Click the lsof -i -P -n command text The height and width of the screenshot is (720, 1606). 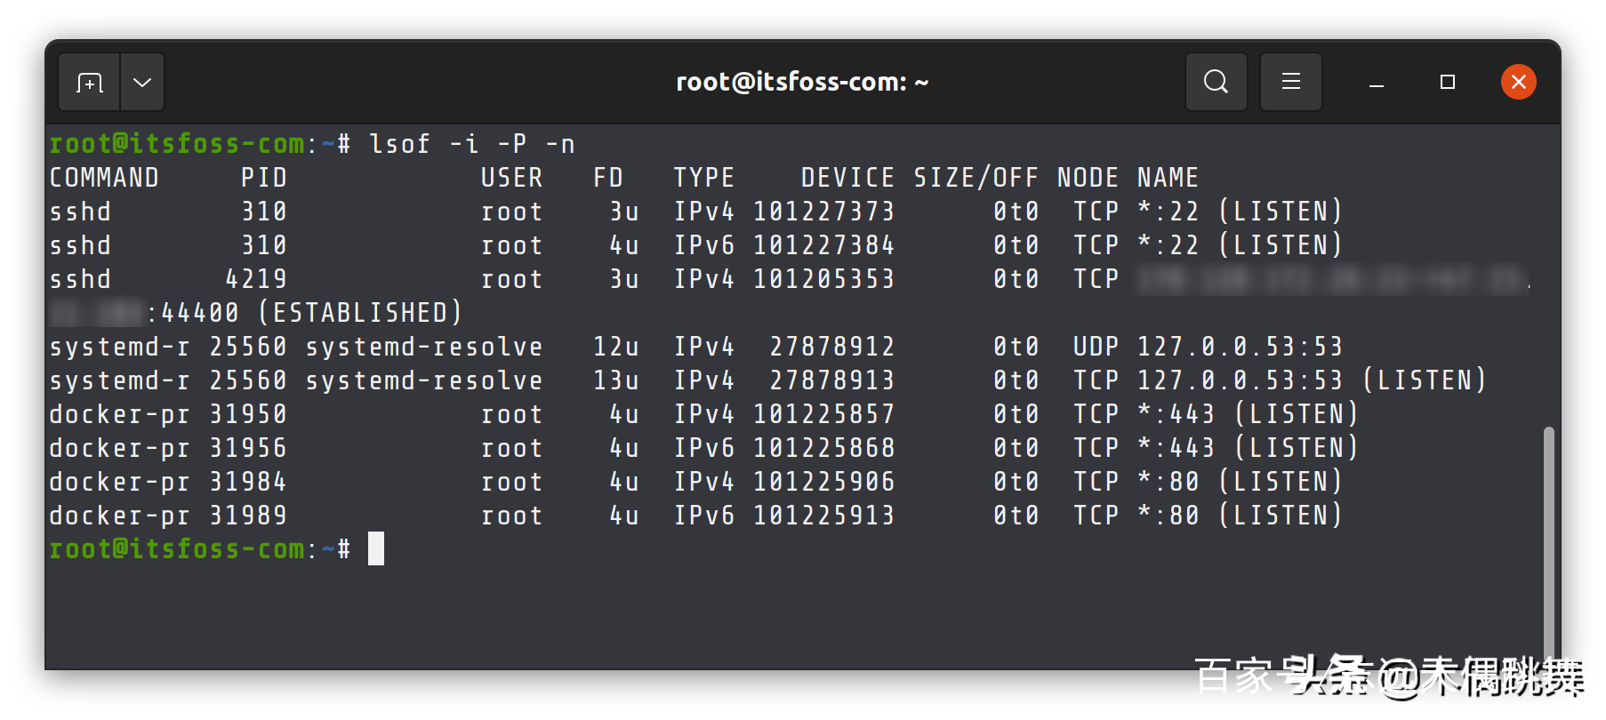point(472,144)
